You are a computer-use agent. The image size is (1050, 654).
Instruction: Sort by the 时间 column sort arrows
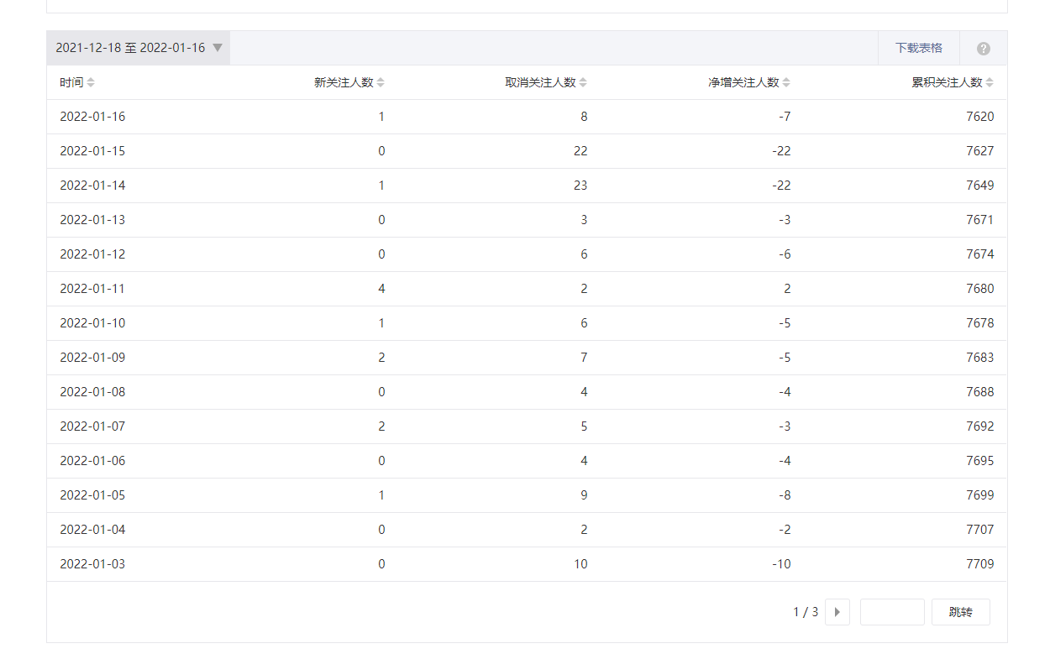pyautogui.click(x=91, y=82)
